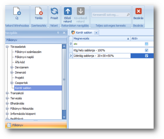The width and height of the screenshot is (164, 139).
Task: Open Főkönyvi napló in the tree
Action: pos(24,57)
